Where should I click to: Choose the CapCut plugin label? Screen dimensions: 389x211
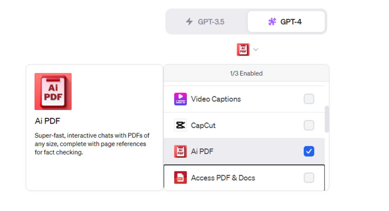click(203, 125)
